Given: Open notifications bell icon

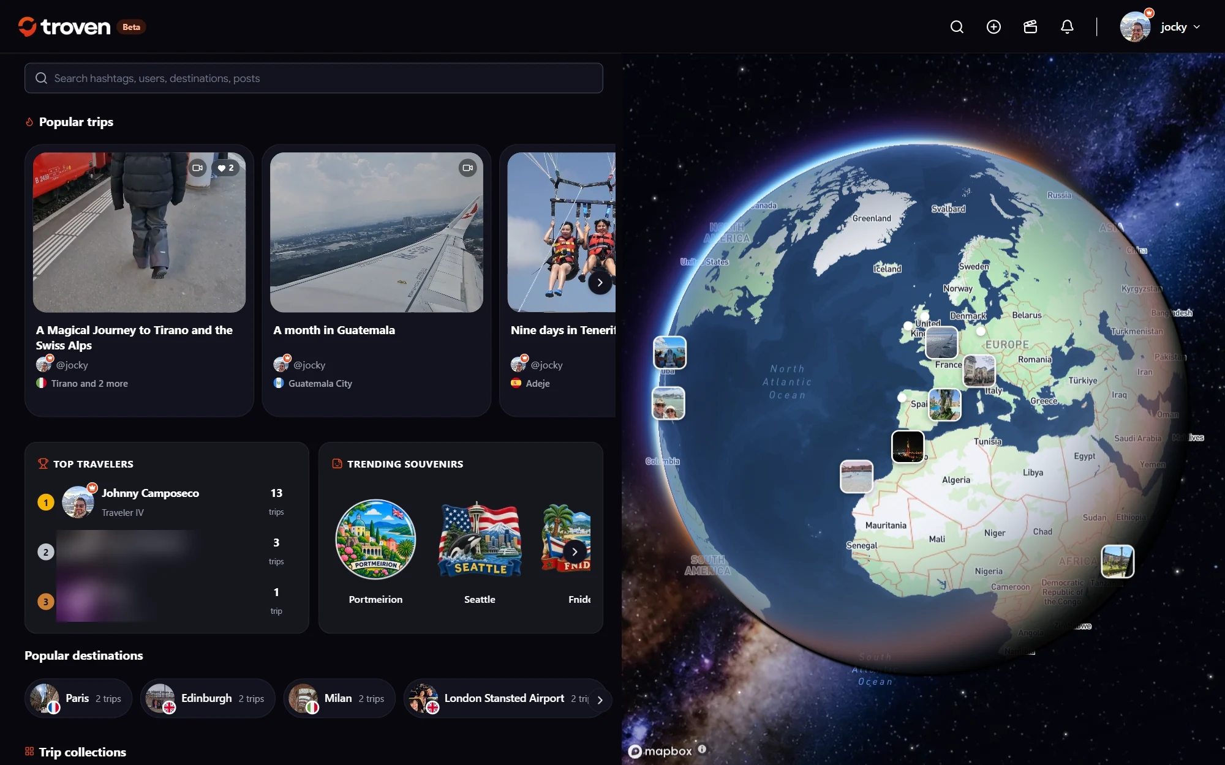Looking at the screenshot, I should click(x=1067, y=27).
